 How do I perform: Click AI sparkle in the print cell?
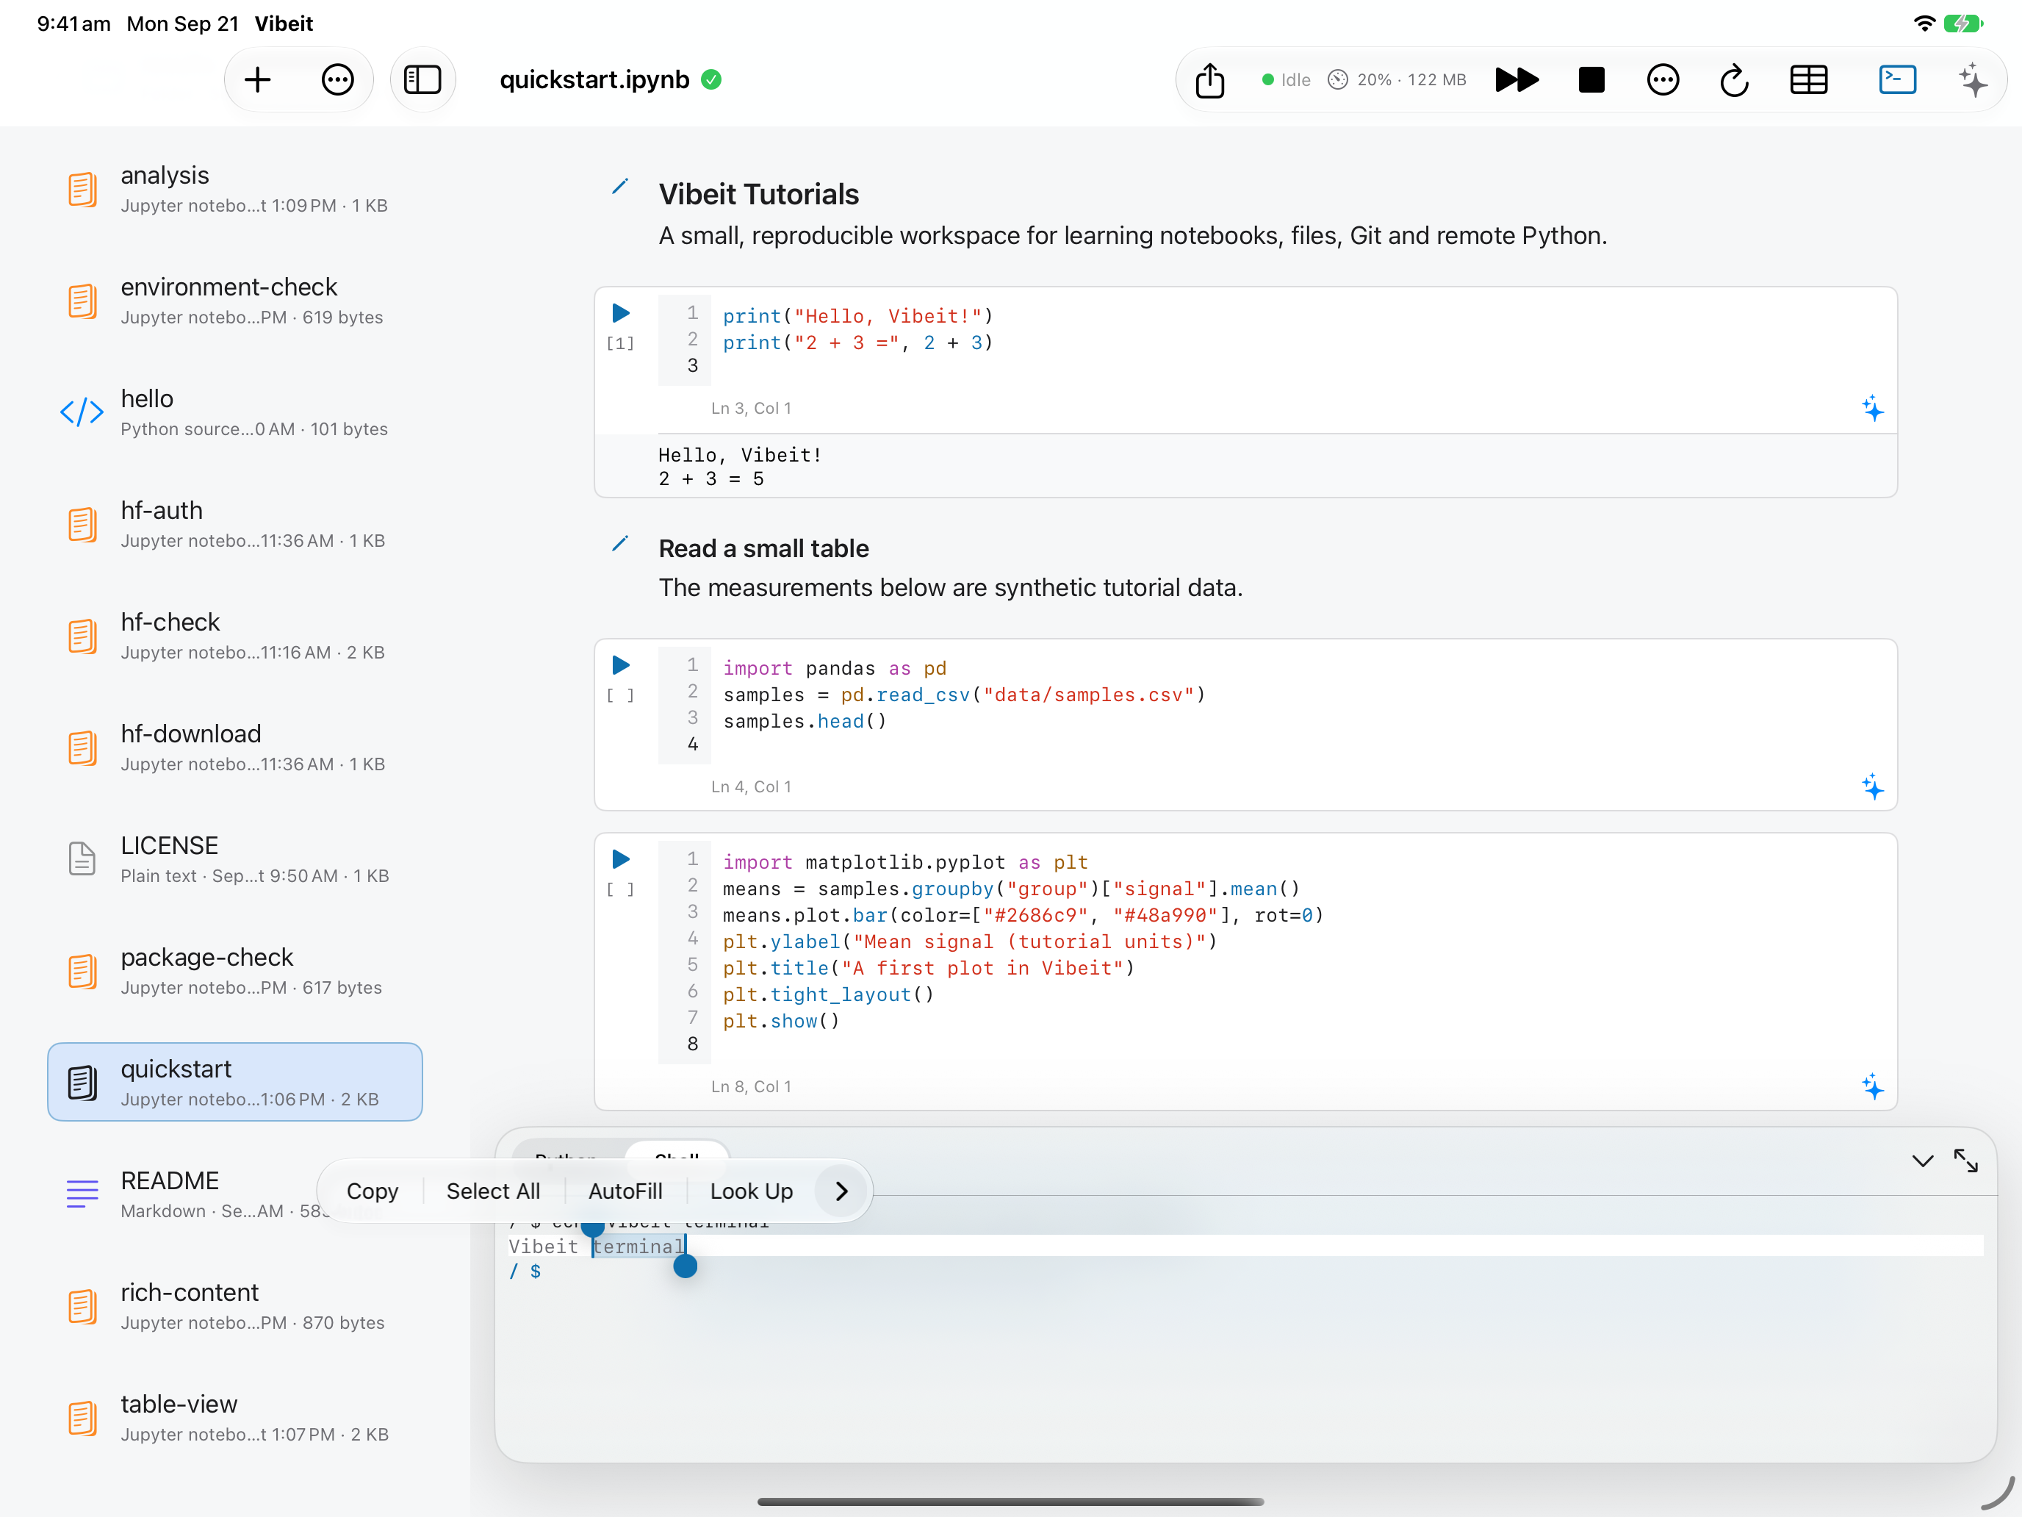[1872, 408]
